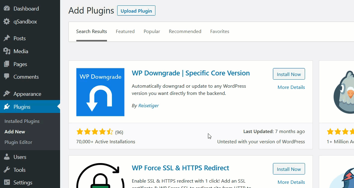Click the WP Downgrade plugin description text
The width and height of the screenshot is (354, 188).
point(189,89)
